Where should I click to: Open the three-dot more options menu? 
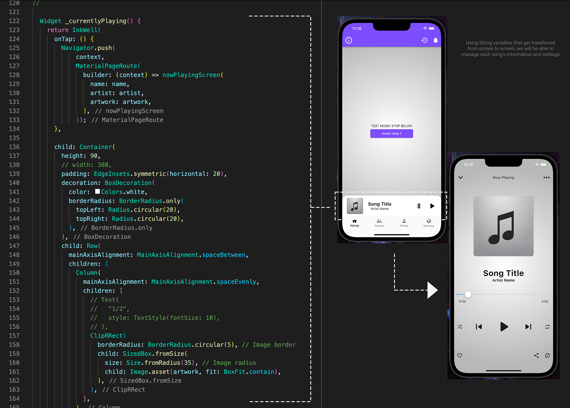[547, 177]
